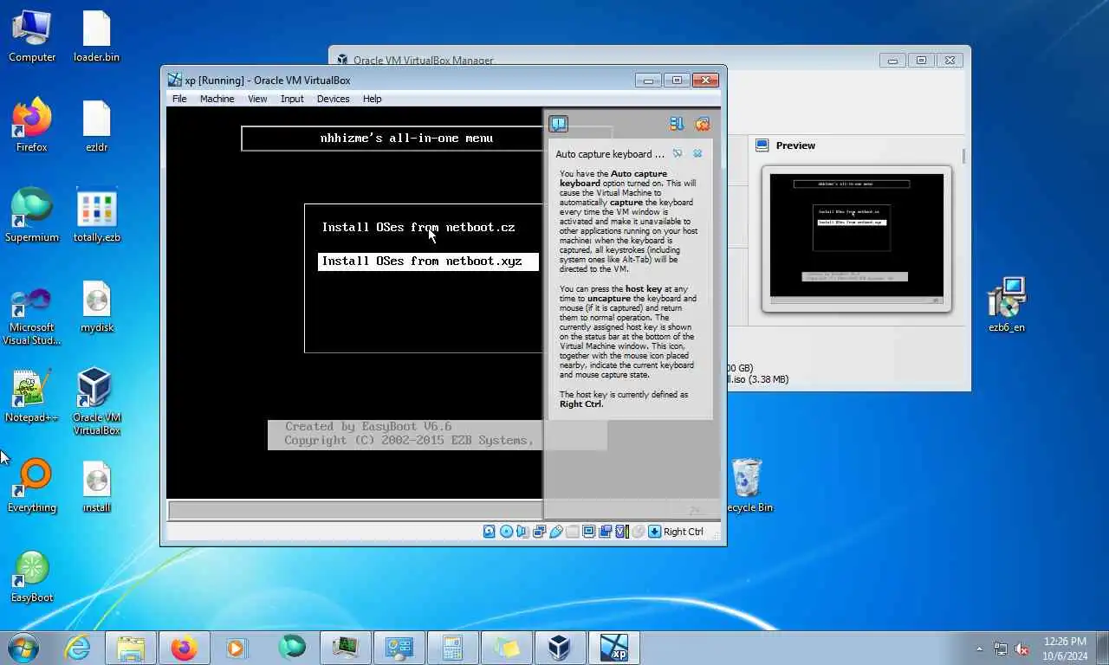
Task: Open the Help menu
Action: point(372,99)
